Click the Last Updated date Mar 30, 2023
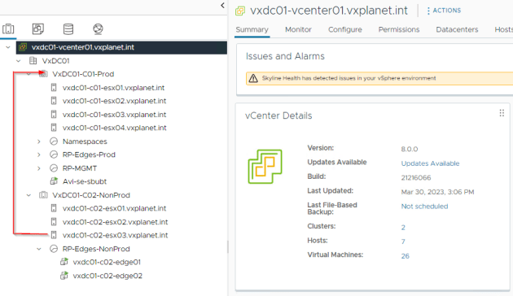 [437, 192]
